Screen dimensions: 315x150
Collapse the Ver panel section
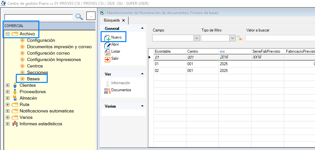click(143, 74)
